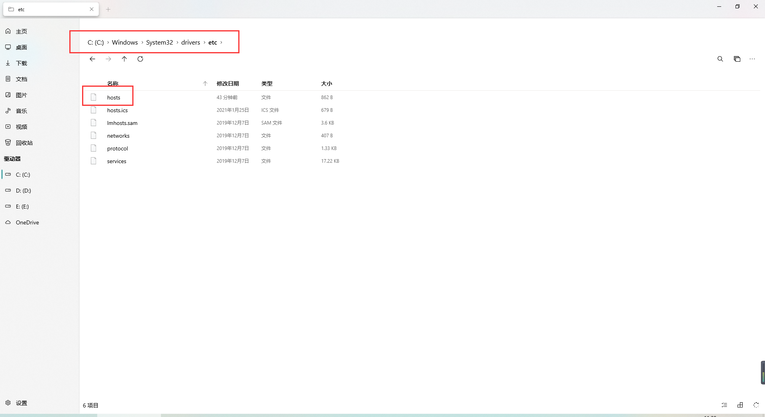
Task: Navigate up one folder level
Action: point(124,59)
